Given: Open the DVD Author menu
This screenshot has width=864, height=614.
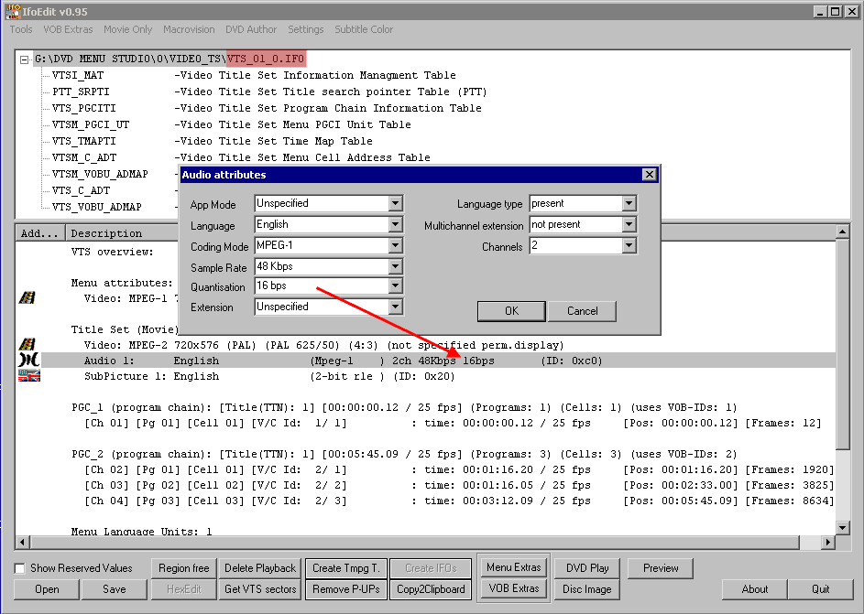Looking at the screenshot, I should [x=251, y=29].
